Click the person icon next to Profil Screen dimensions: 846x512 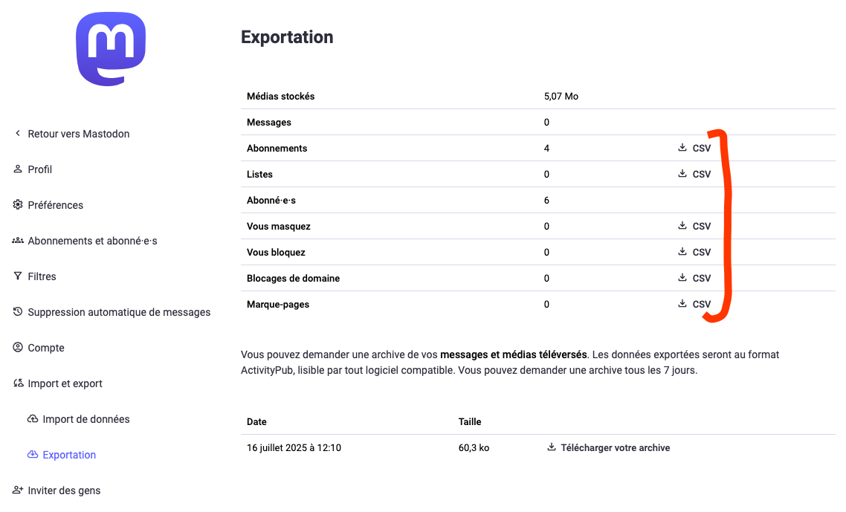click(x=18, y=169)
